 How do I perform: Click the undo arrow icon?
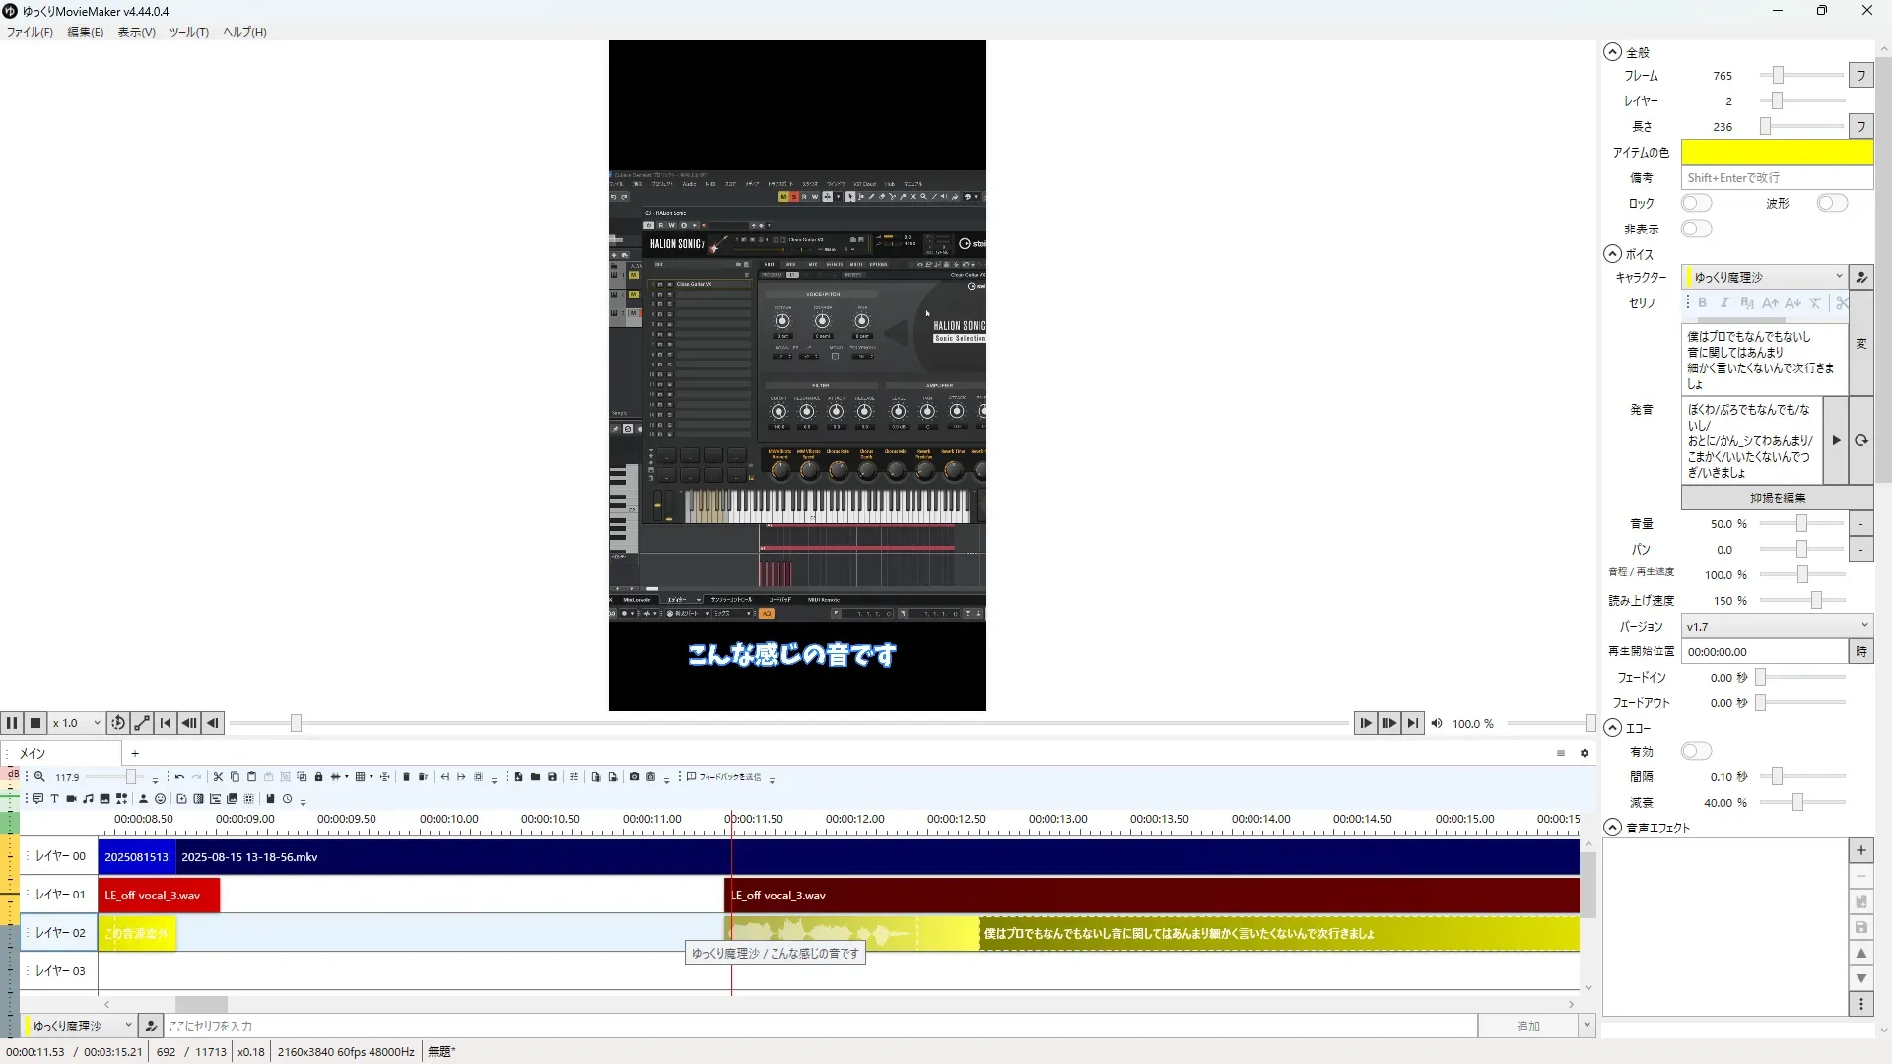(x=179, y=777)
